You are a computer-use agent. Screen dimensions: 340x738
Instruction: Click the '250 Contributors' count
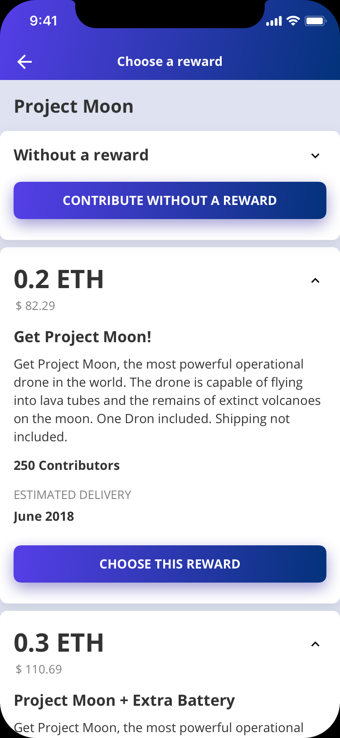click(67, 465)
